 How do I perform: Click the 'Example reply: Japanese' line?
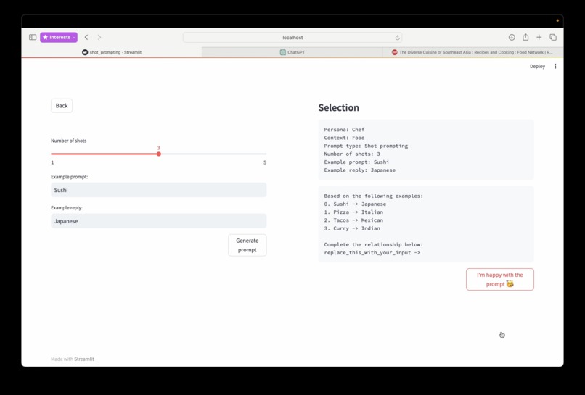click(x=360, y=170)
